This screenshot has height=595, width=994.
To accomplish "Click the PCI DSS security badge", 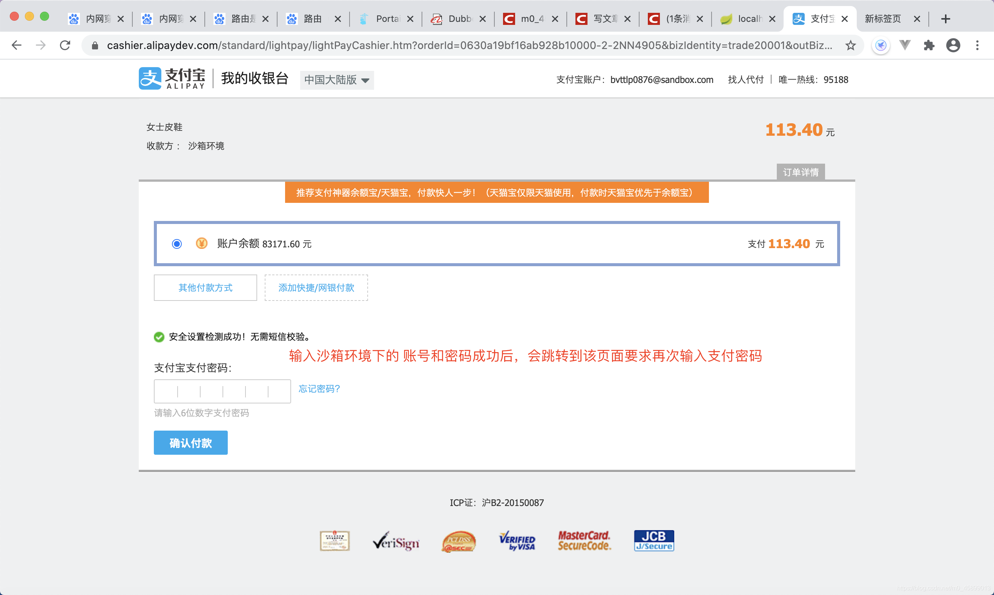I will [459, 541].
